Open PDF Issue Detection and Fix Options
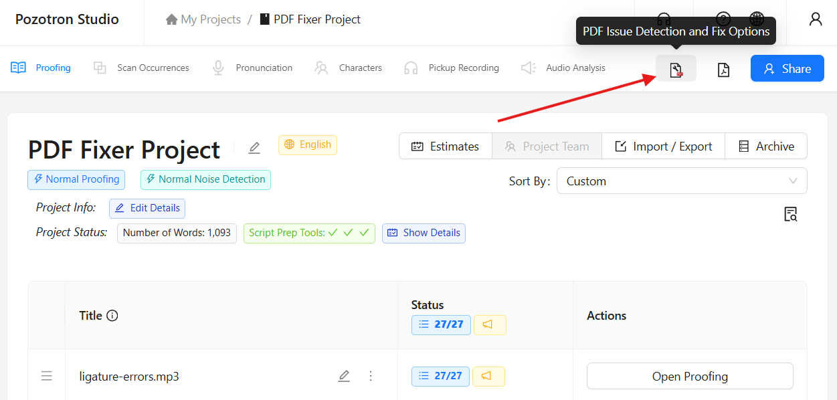The height and width of the screenshot is (400, 837). [x=676, y=69]
